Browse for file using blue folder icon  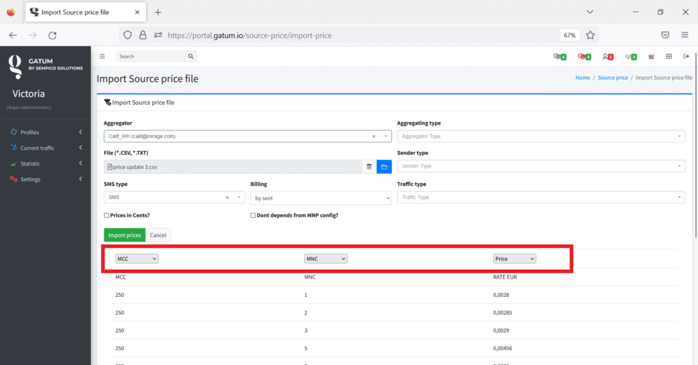[384, 166]
